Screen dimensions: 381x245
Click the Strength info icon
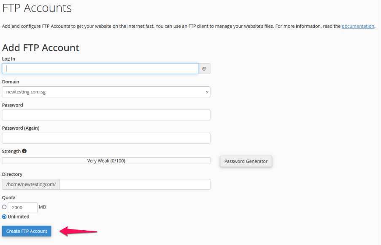24,151
